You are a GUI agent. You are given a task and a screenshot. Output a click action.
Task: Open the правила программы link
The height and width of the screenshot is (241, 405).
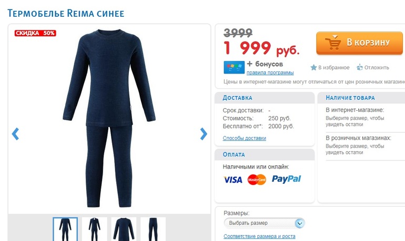[x=270, y=72]
